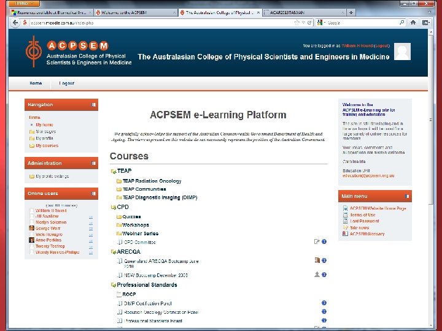This screenshot has height=331, width=442.
Task: Click self-enrol icon beside CPD Committee
Action: click(x=317, y=242)
